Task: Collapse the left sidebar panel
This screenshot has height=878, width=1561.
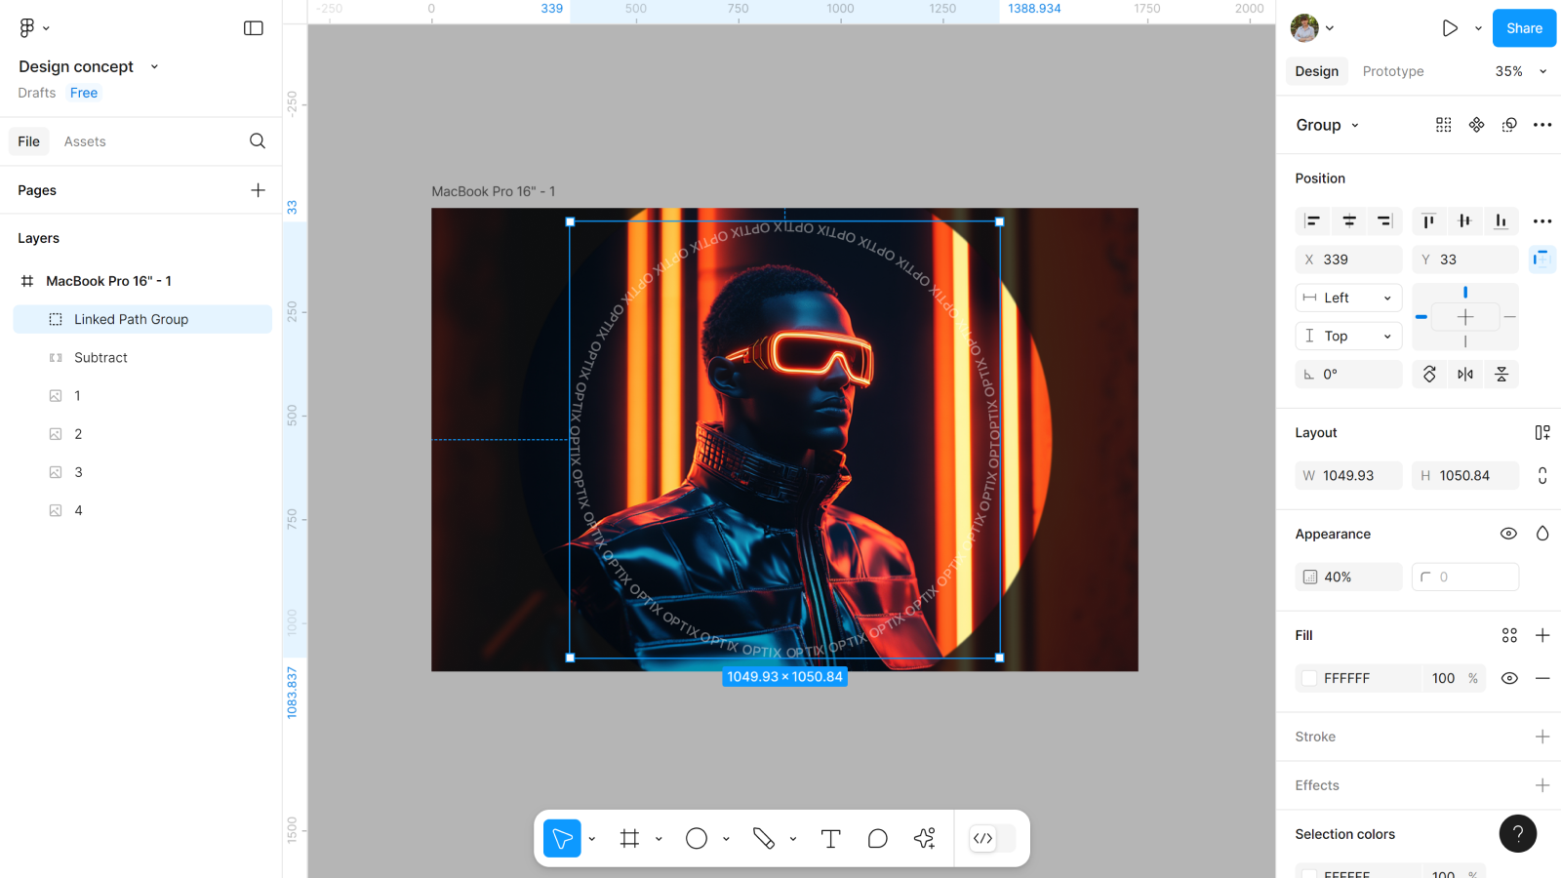Action: point(254,28)
